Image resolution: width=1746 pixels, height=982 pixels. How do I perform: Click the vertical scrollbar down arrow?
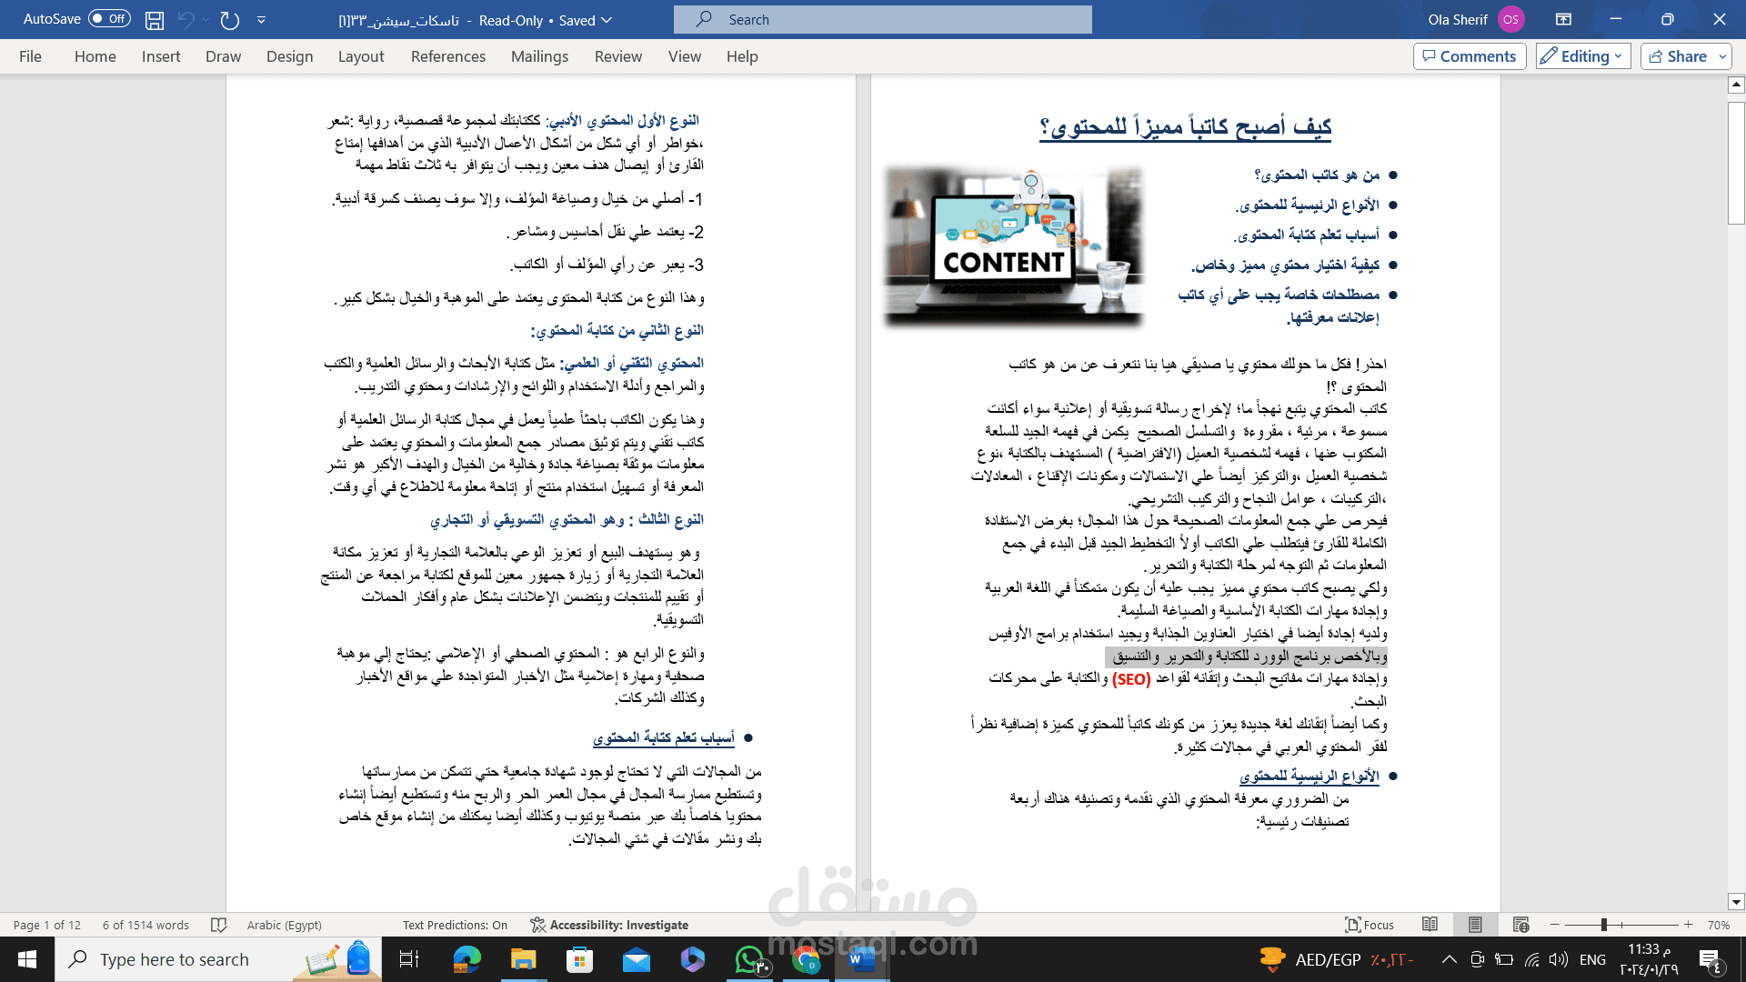(x=1736, y=902)
